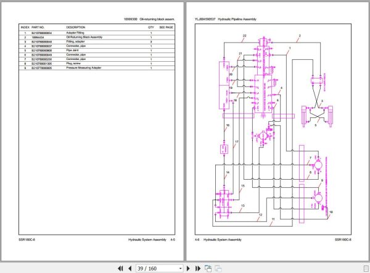Click the 'Fitting, adapter' description
This screenshot has height=273, width=370.
point(75,41)
